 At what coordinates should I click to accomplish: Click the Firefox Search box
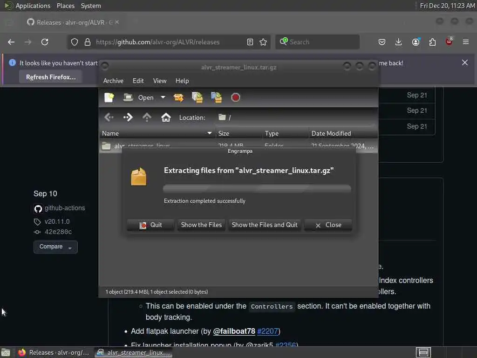(317, 42)
